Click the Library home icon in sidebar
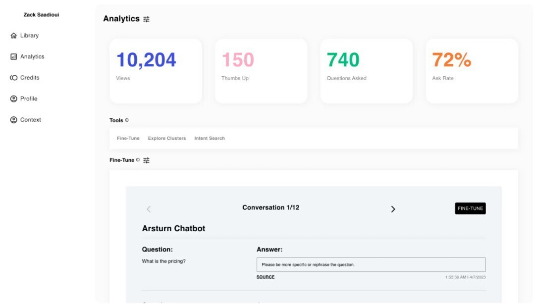535x304 pixels. pyautogui.click(x=14, y=36)
